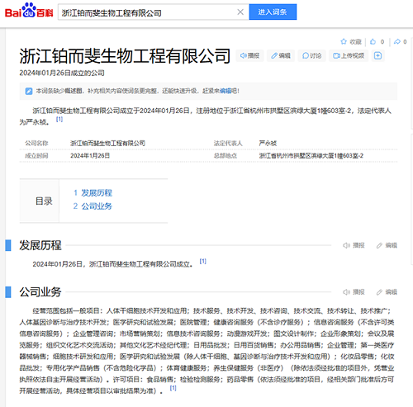Click inside the search input field

(147, 12)
